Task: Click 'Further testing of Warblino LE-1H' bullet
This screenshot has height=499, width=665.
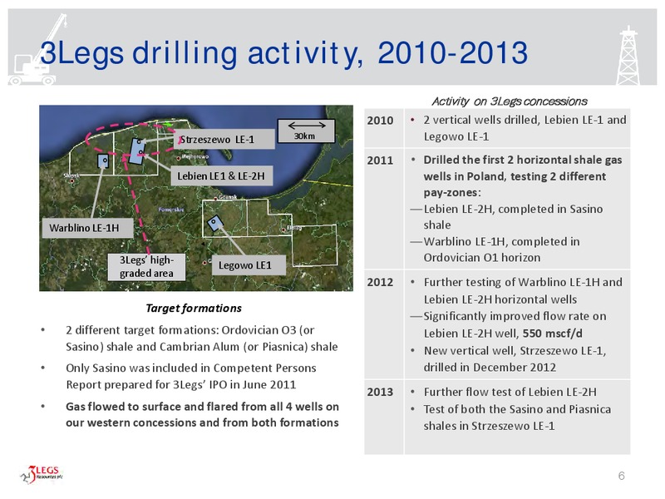Action: [523, 290]
